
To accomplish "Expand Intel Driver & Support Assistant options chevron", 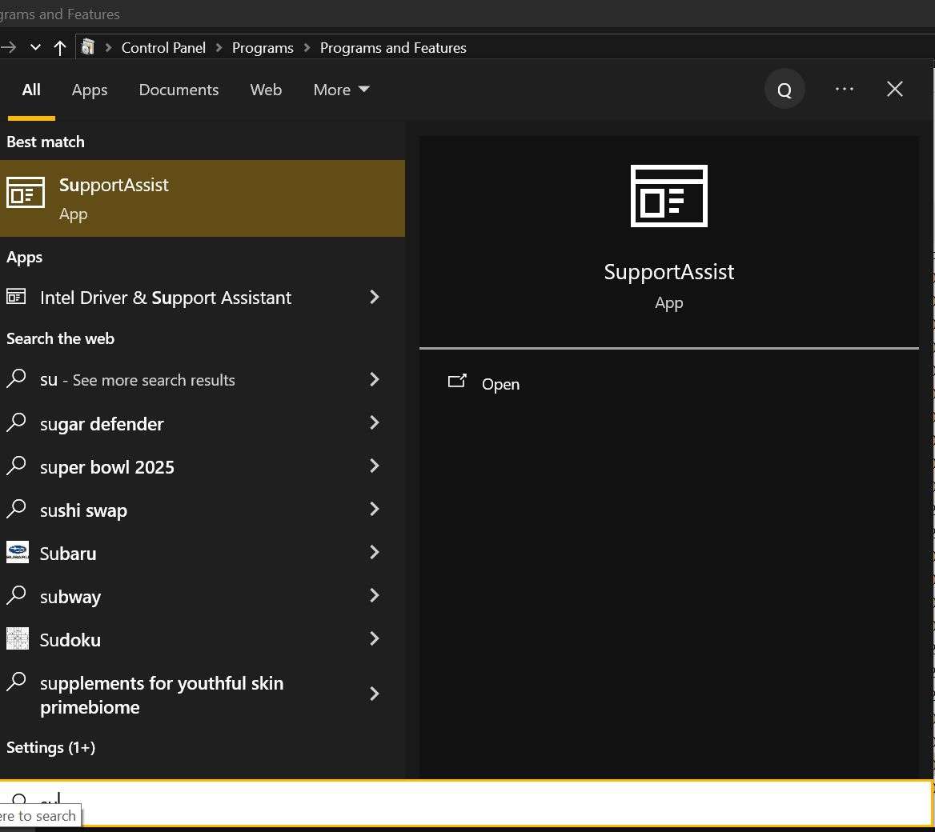I will (x=375, y=297).
